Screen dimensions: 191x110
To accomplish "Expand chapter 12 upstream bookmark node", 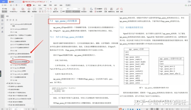I will click(8, 99).
